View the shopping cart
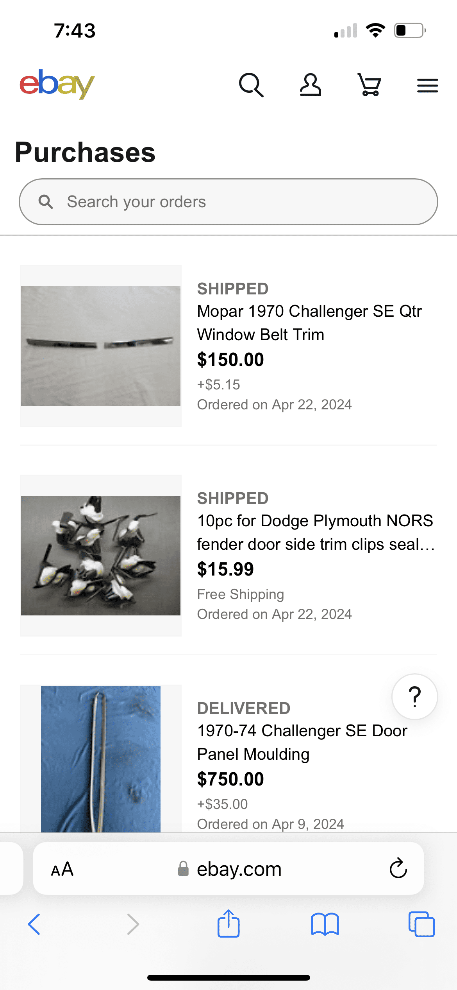This screenshot has width=457, height=990. click(x=369, y=85)
